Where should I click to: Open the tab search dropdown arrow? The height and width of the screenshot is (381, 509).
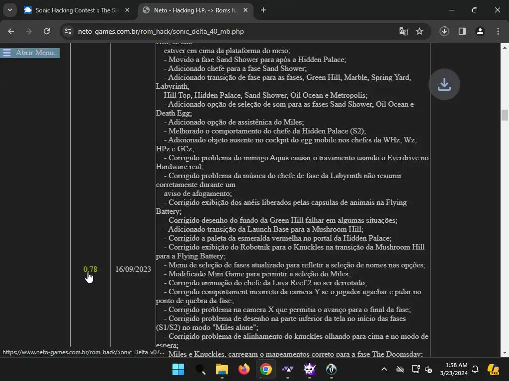10,10
